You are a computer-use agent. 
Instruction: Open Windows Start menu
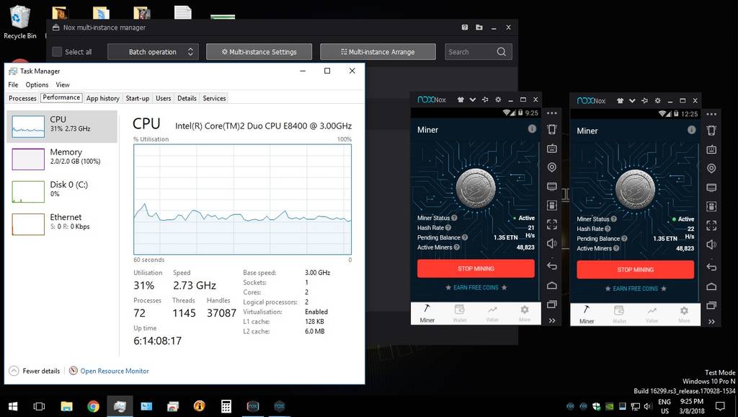coord(13,406)
